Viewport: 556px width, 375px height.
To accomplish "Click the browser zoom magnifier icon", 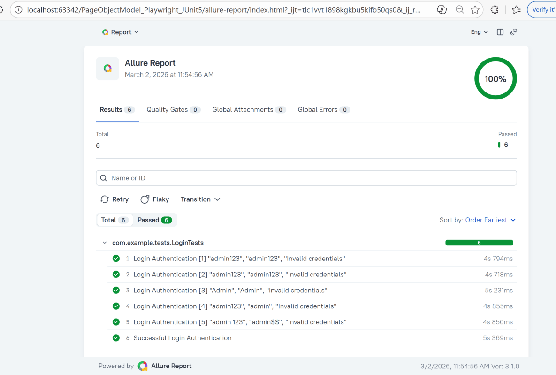I will pos(460,10).
